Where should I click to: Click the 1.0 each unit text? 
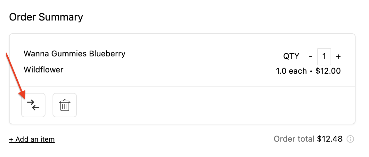291,71
